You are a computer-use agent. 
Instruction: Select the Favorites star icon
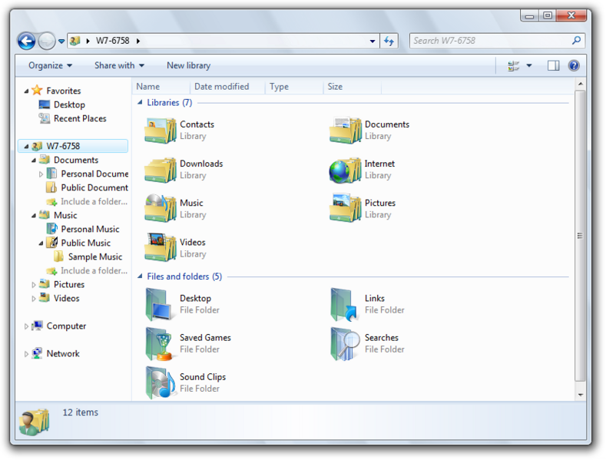tap(37, 91)
